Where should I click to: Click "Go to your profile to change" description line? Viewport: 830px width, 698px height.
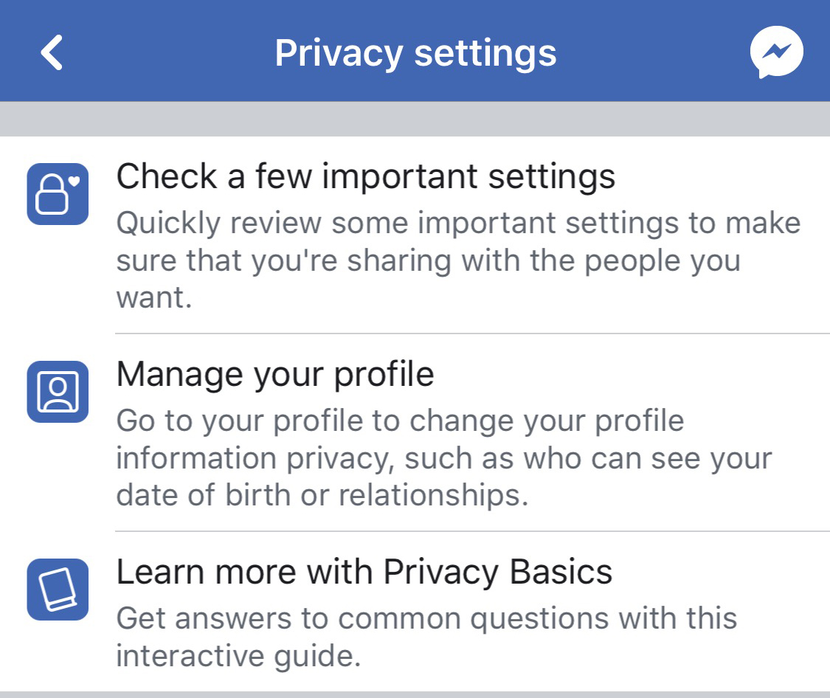tap(400, 421)
